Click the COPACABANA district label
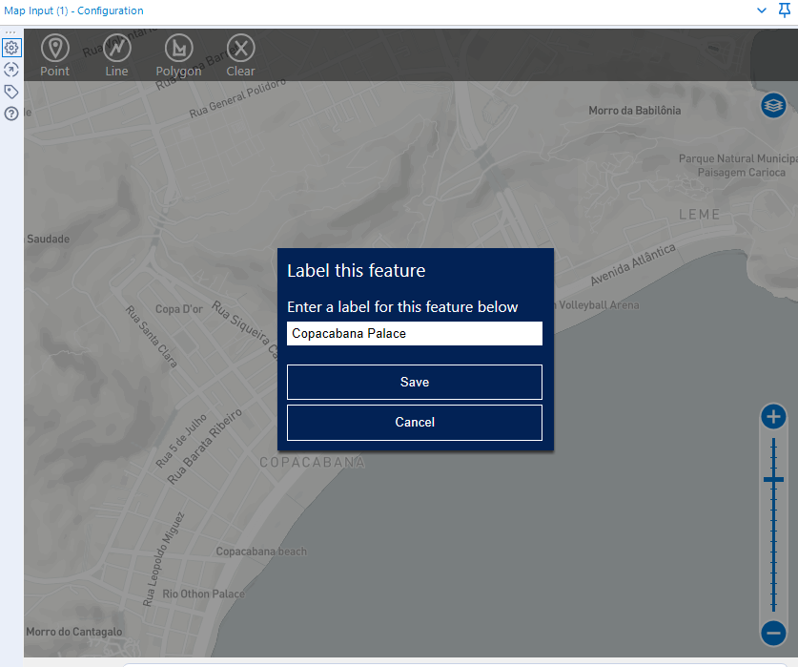Screen dimensions: 798x667 (x=313, y=463)
